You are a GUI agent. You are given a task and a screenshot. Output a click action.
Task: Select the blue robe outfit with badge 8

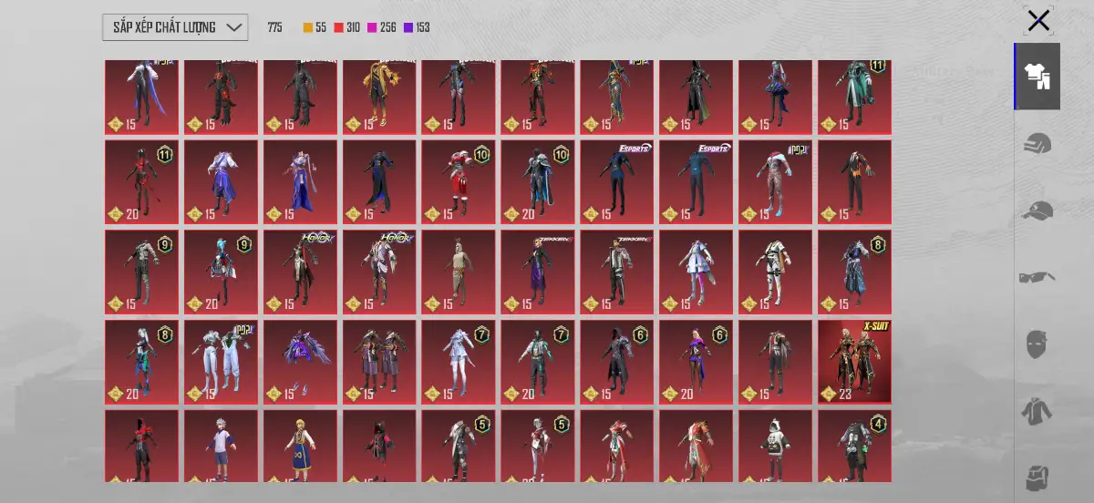(854, 272)
